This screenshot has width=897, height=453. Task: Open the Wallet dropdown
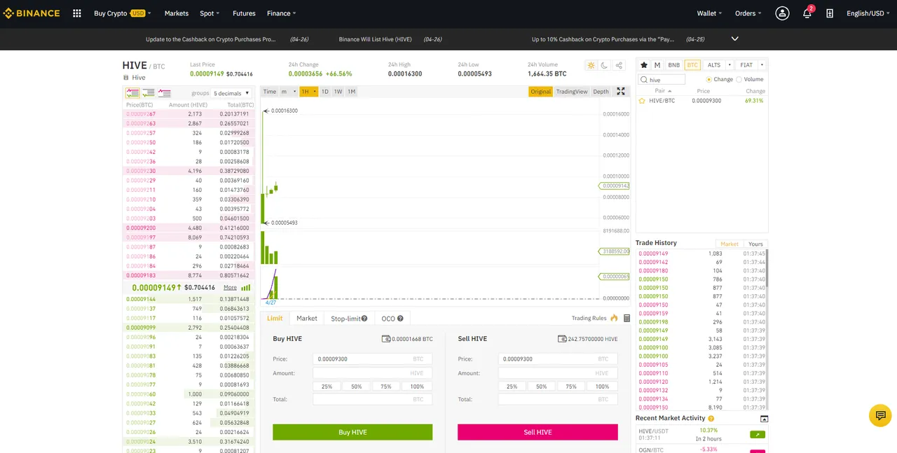710,13
